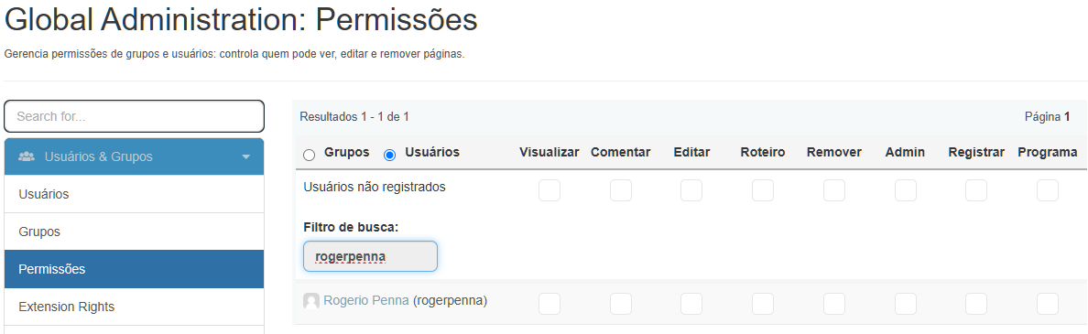The height and width of the screenshot is (334, 1088).
Task: Open the Usuários sidebar item
Action: pos(134,194)
